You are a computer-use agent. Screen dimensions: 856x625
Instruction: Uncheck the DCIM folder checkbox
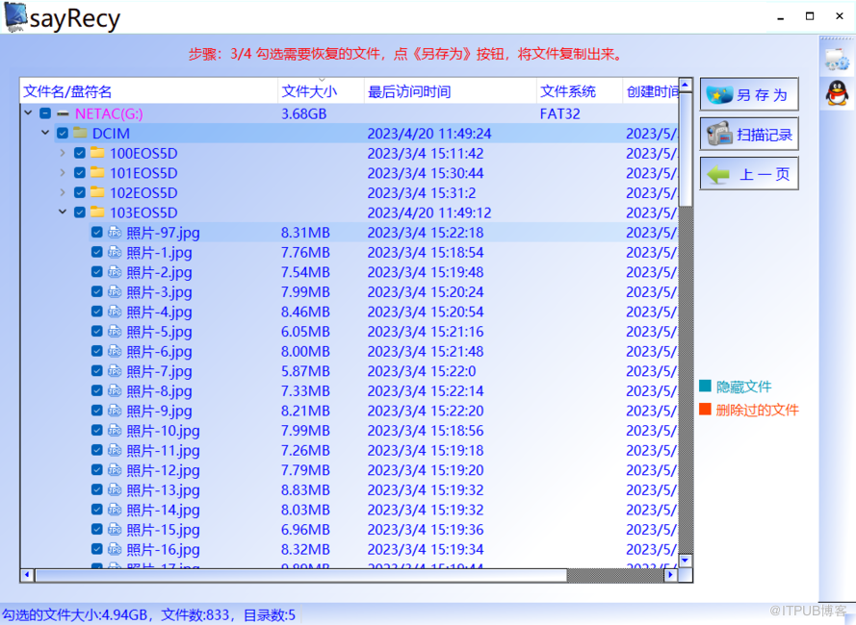(x=63, y=133)
